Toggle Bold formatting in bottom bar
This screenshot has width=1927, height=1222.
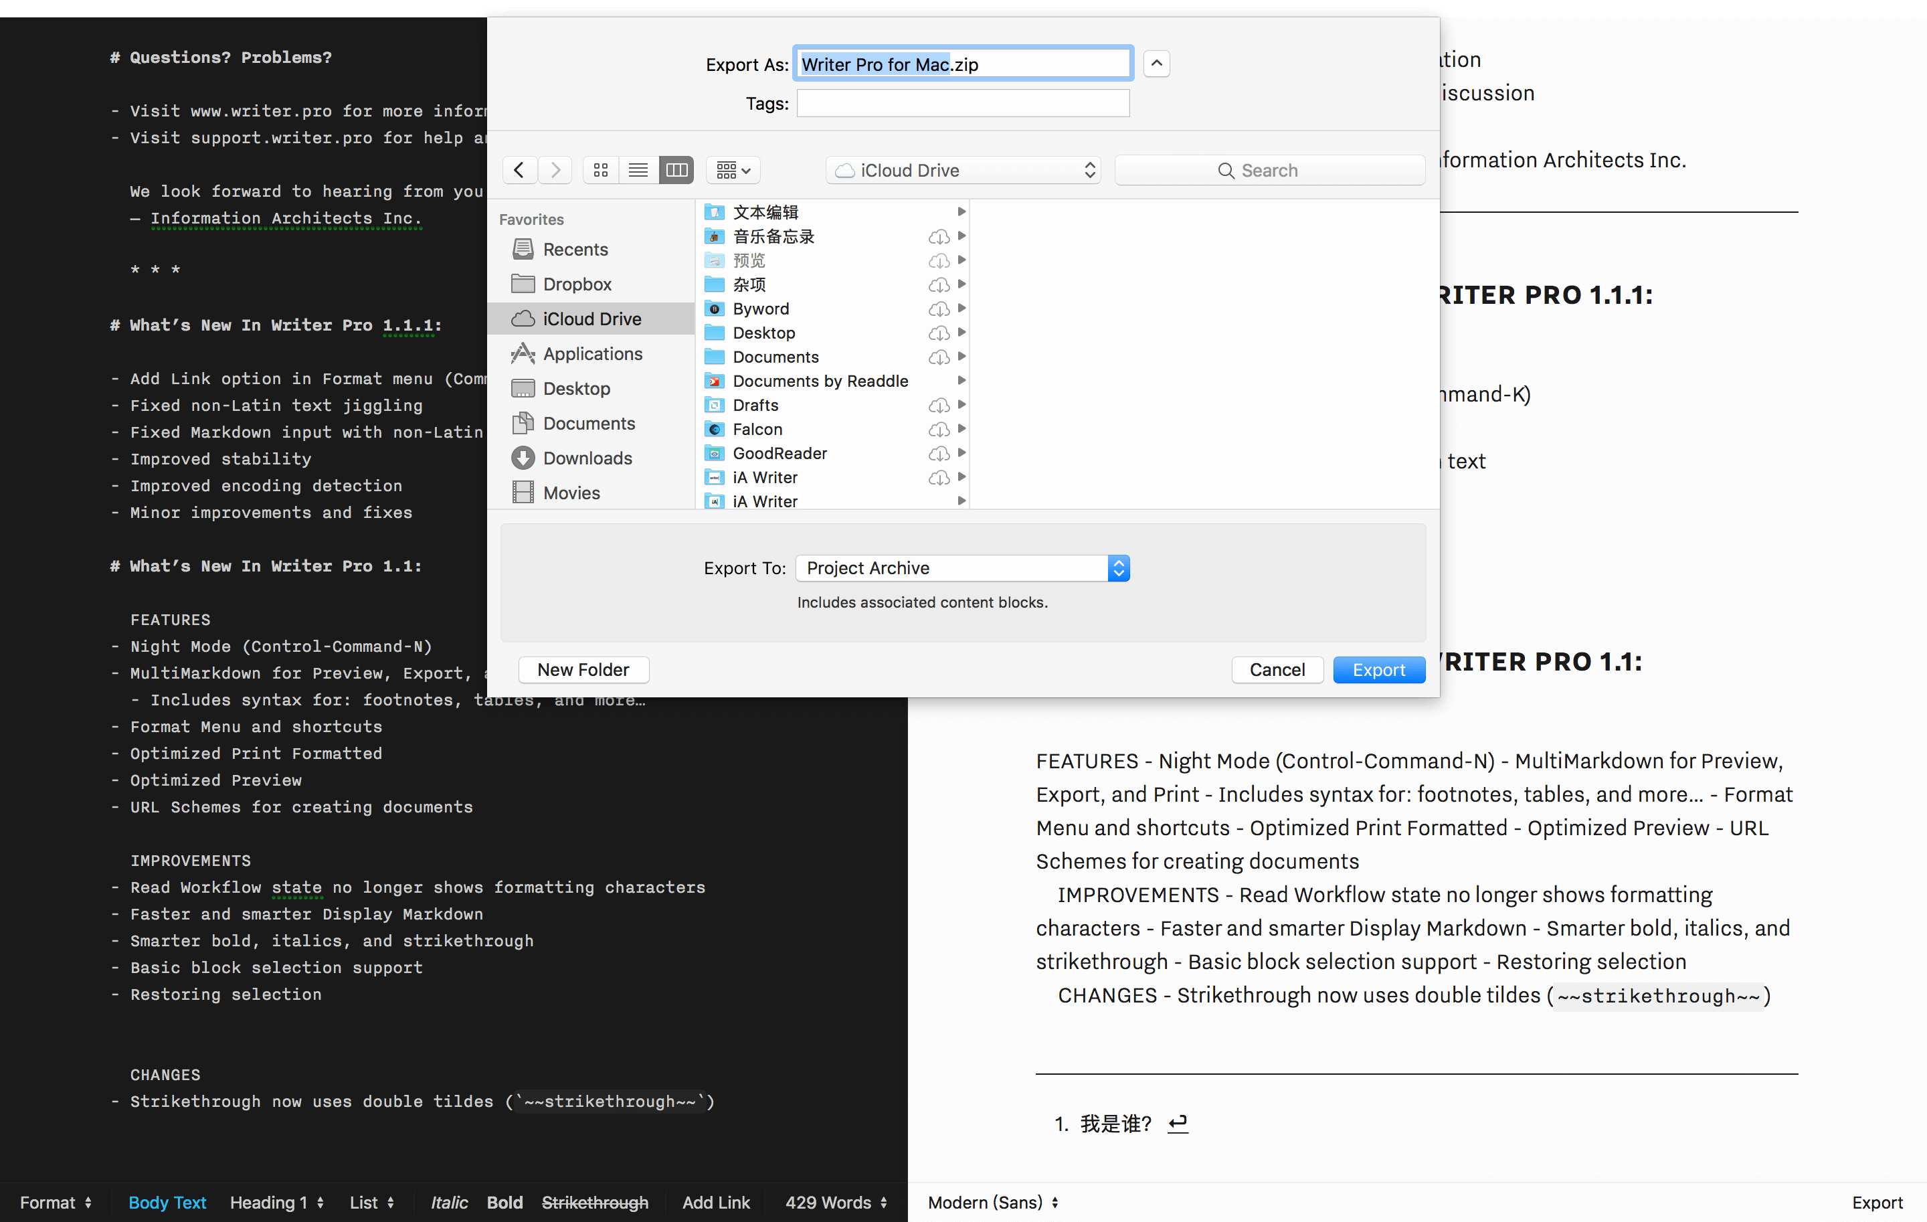[505, 1202]
